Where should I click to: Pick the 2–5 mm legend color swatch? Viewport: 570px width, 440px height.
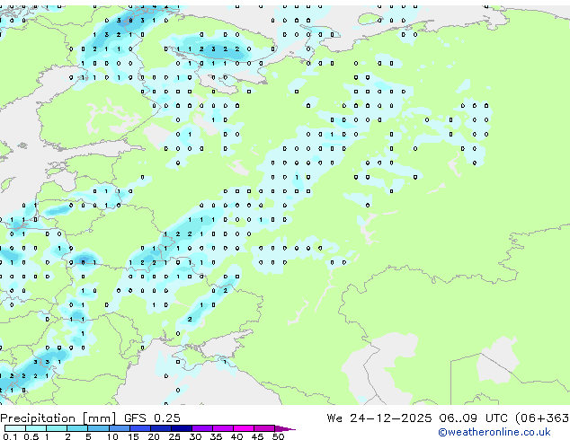tap(77, 428)
